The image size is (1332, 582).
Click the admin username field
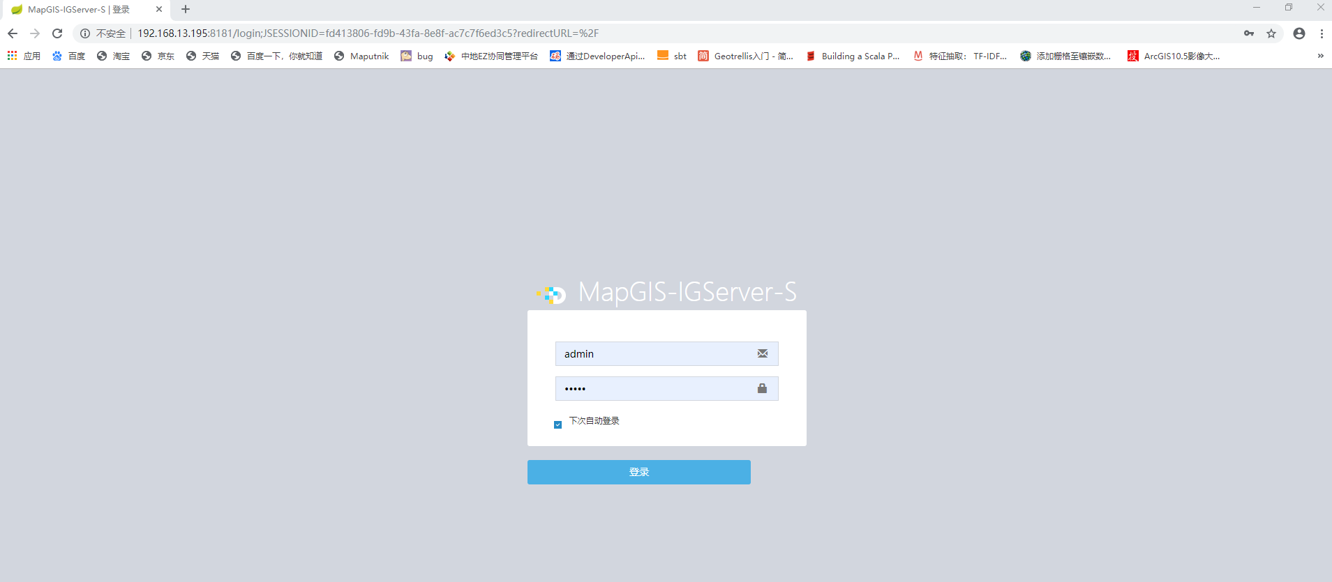(x=666, y=354)
